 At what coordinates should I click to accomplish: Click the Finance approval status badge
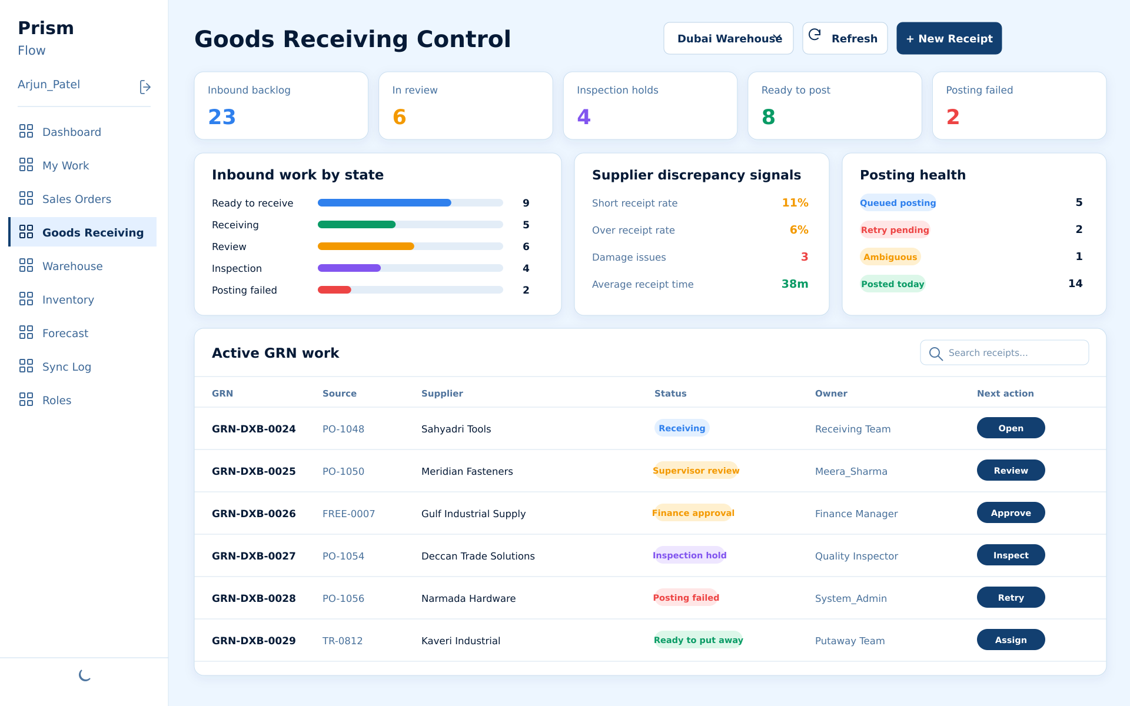tap(693, 512)
